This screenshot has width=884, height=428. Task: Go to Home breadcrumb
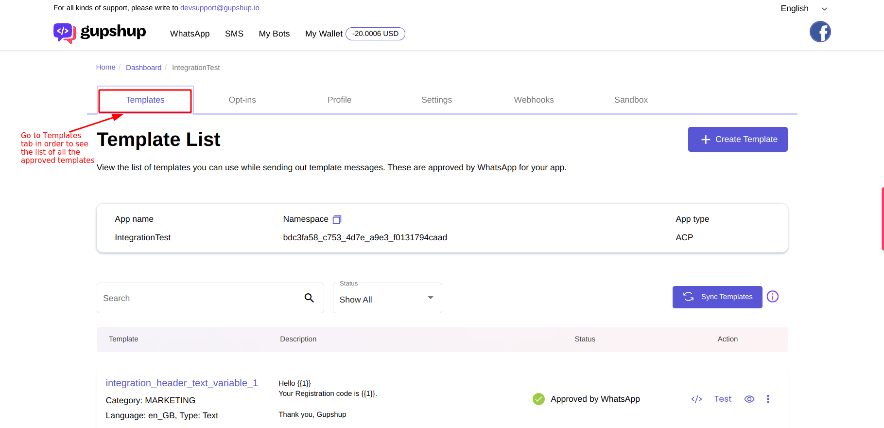click(x=105, y=67)
